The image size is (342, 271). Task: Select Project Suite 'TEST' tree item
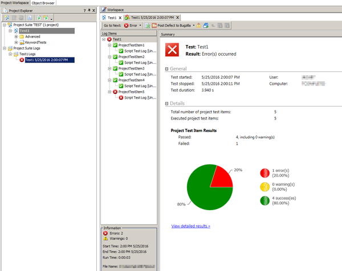click(36, 25)
